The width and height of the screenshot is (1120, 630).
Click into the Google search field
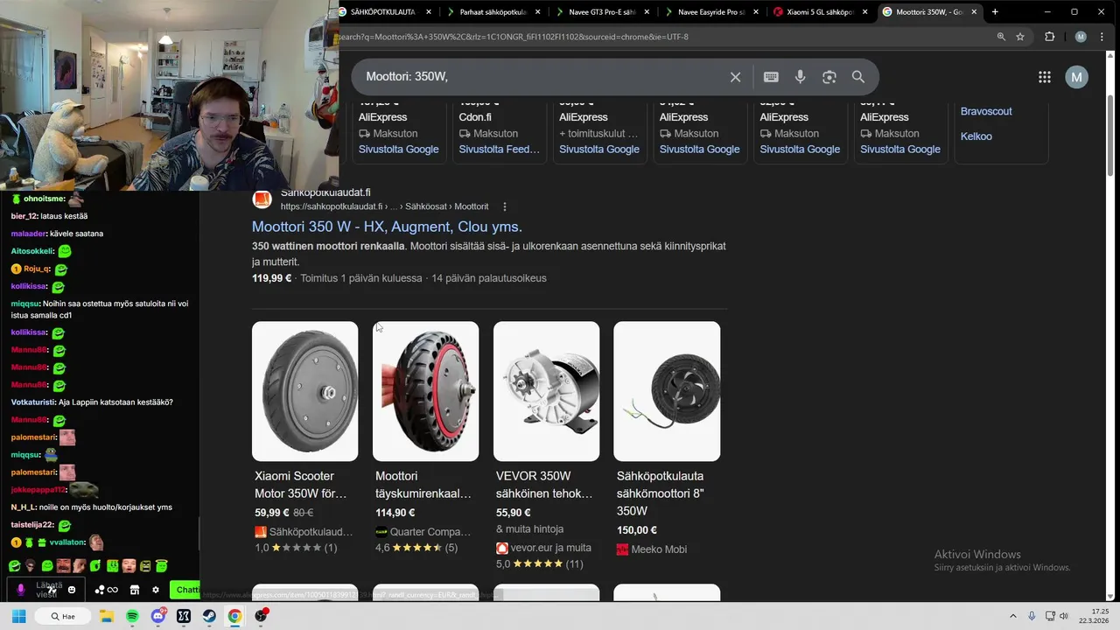(x=542, y=77)
